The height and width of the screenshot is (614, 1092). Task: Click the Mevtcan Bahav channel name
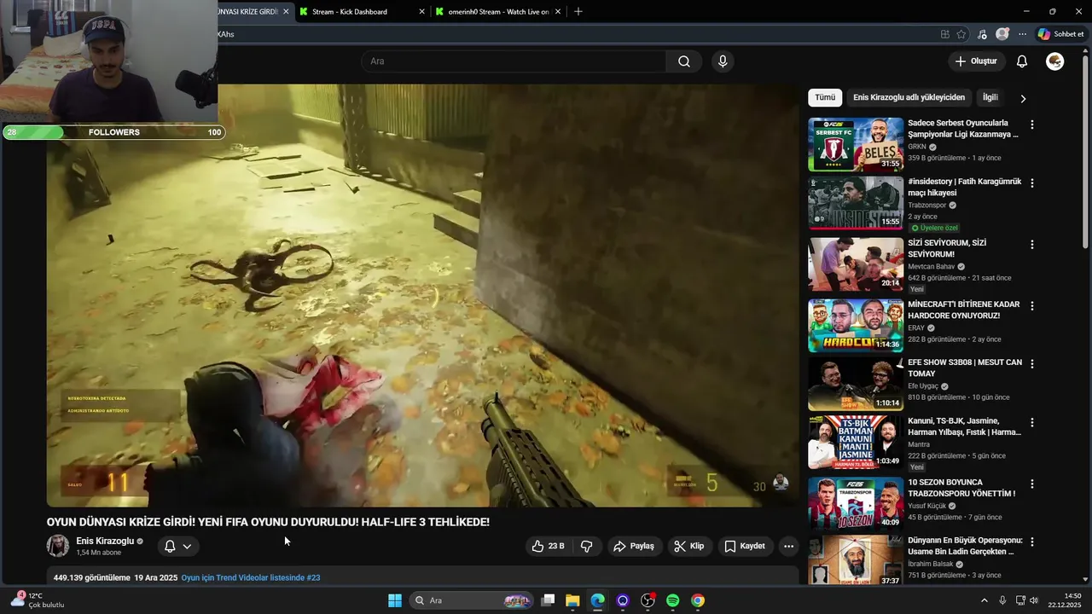click(932, 266)
